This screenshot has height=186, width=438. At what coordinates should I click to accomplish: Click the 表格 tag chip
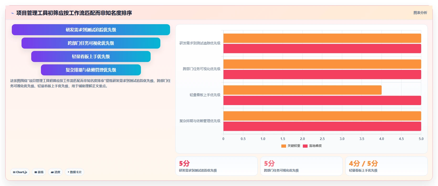point(39,172)
